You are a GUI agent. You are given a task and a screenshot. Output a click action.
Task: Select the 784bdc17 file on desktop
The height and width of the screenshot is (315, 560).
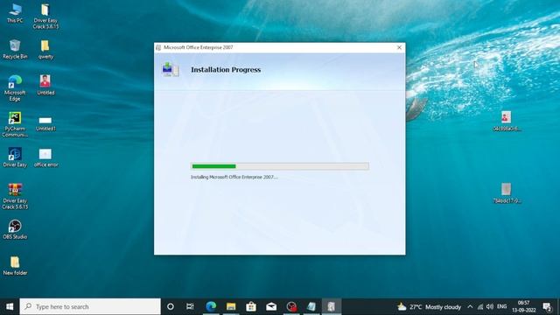point(507,193)
